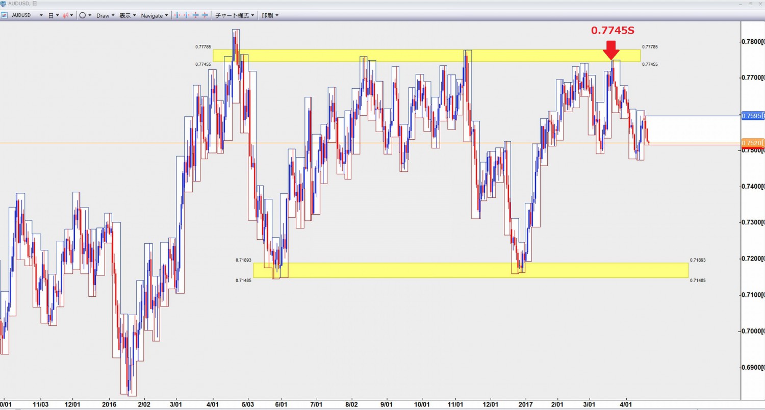This screenshot has height=410, width=765.
Task: Click the right 0.77785 zone price label
Action: coord(650,47)
